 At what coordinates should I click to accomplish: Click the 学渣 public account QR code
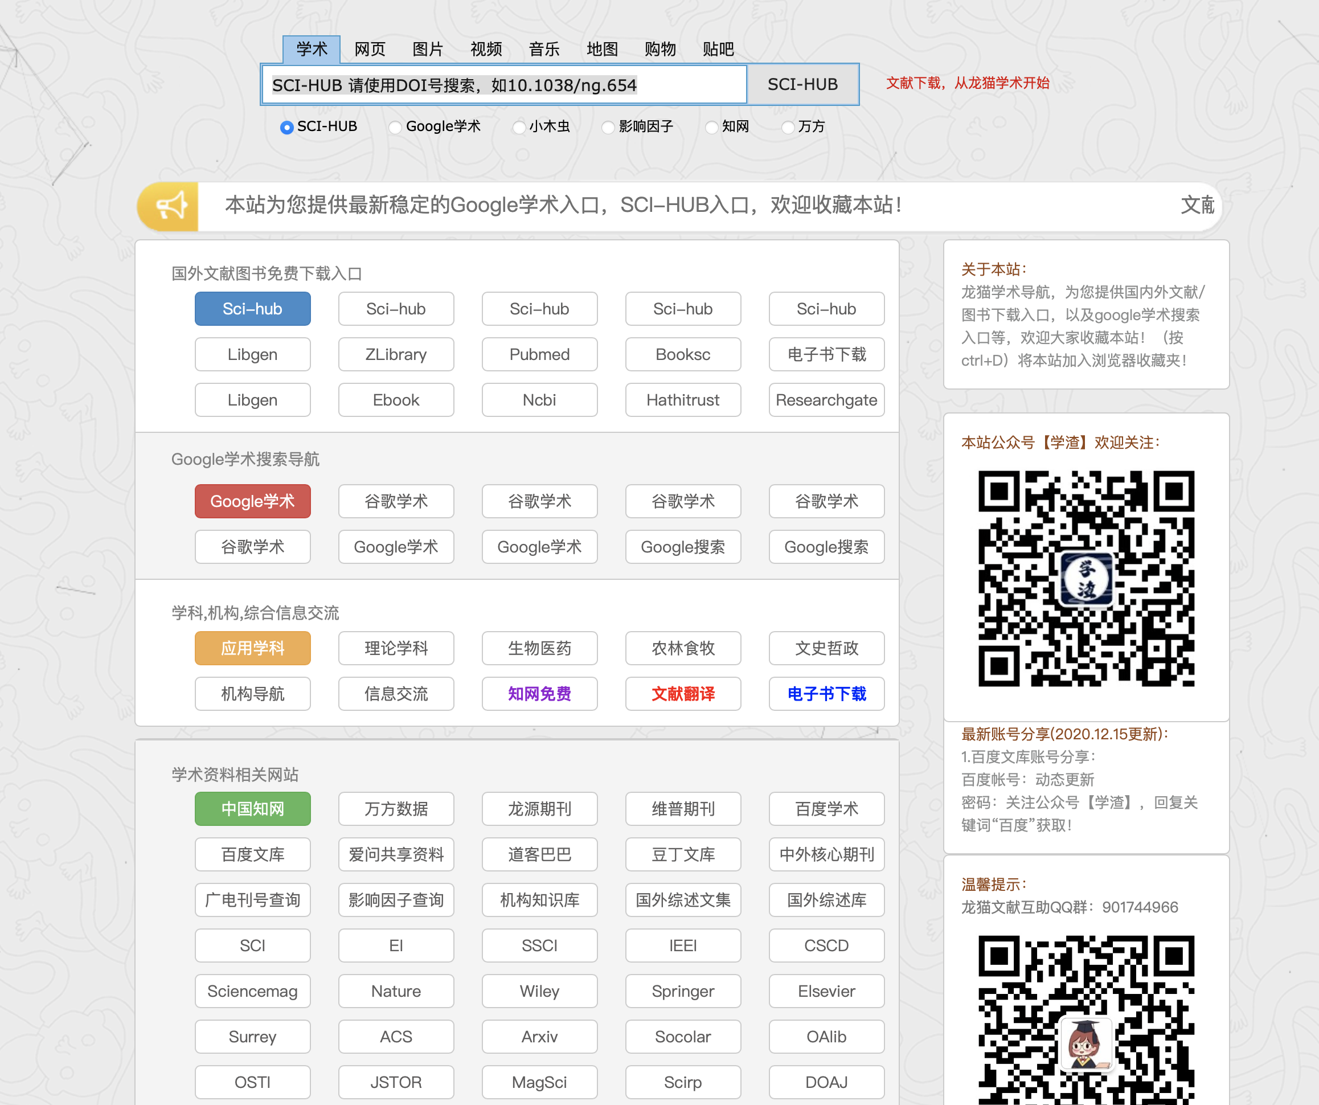pos(1086,578)
